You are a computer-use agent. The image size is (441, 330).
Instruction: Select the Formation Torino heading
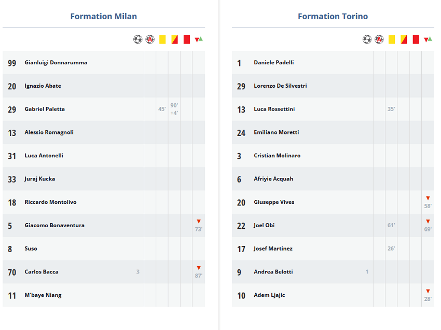point(333,16)
